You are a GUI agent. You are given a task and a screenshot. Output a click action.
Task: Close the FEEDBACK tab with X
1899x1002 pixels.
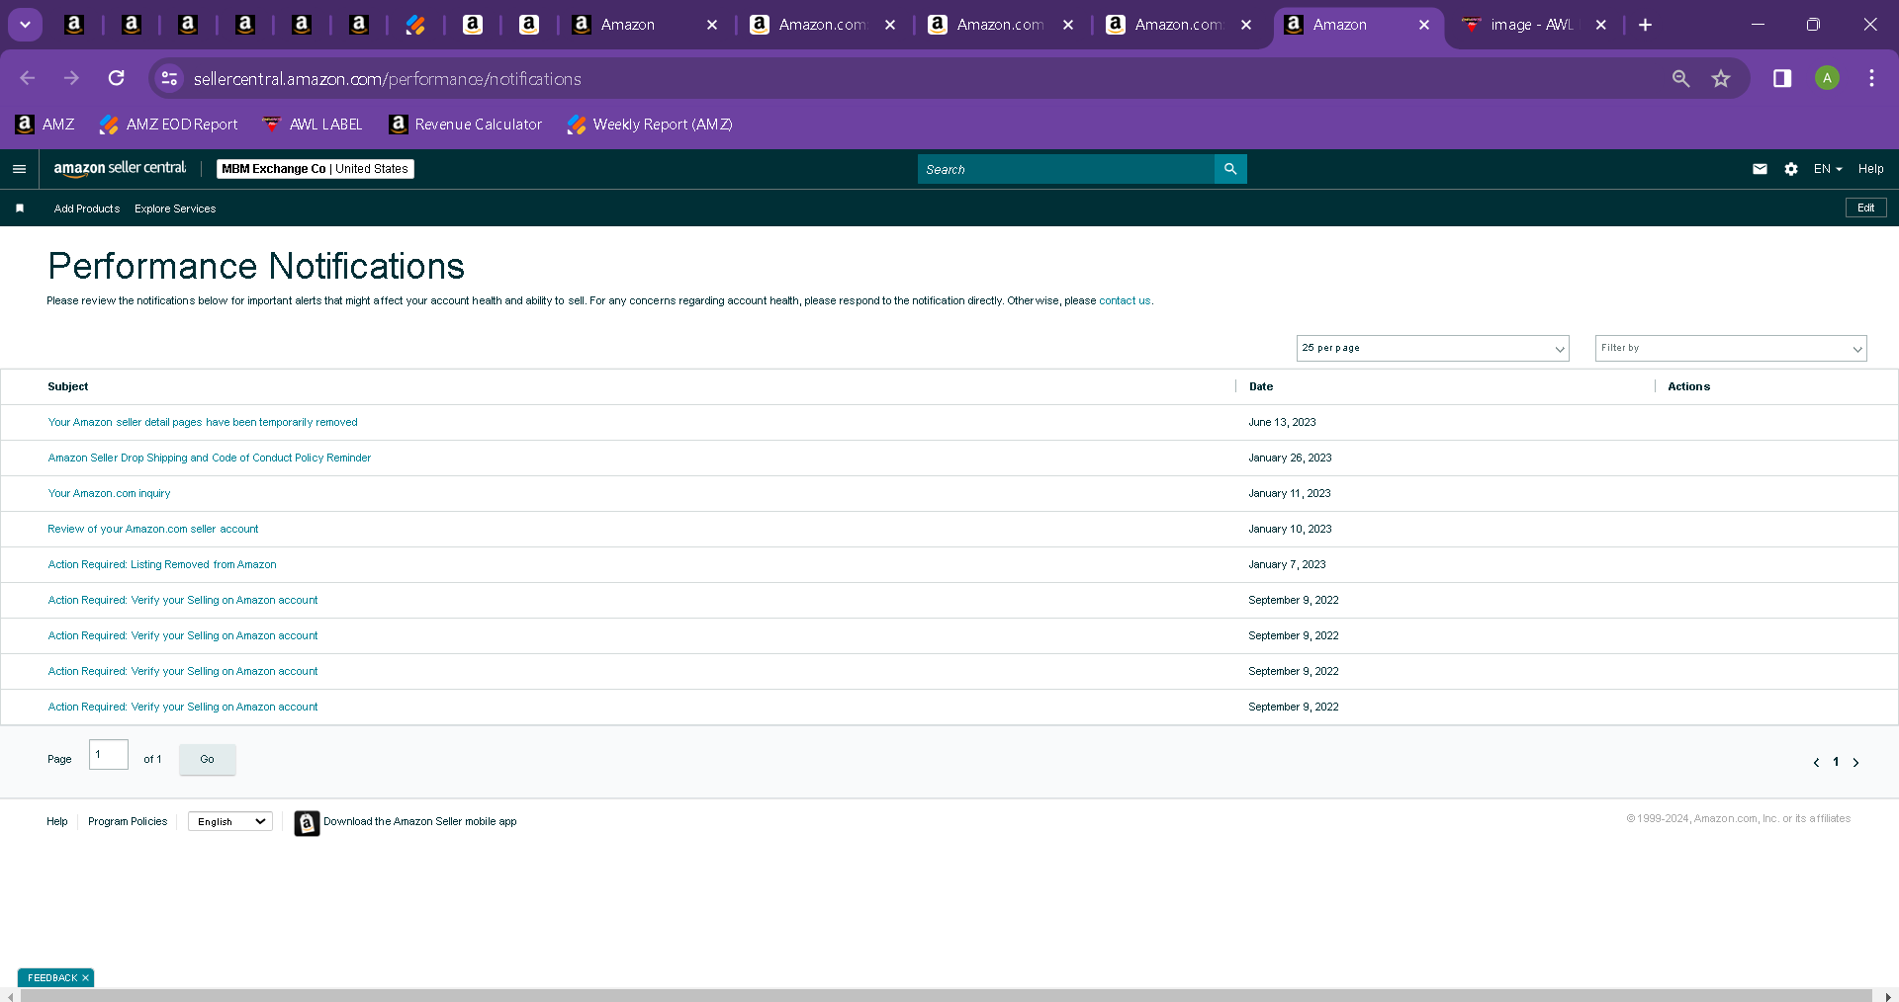pos(85,977)
